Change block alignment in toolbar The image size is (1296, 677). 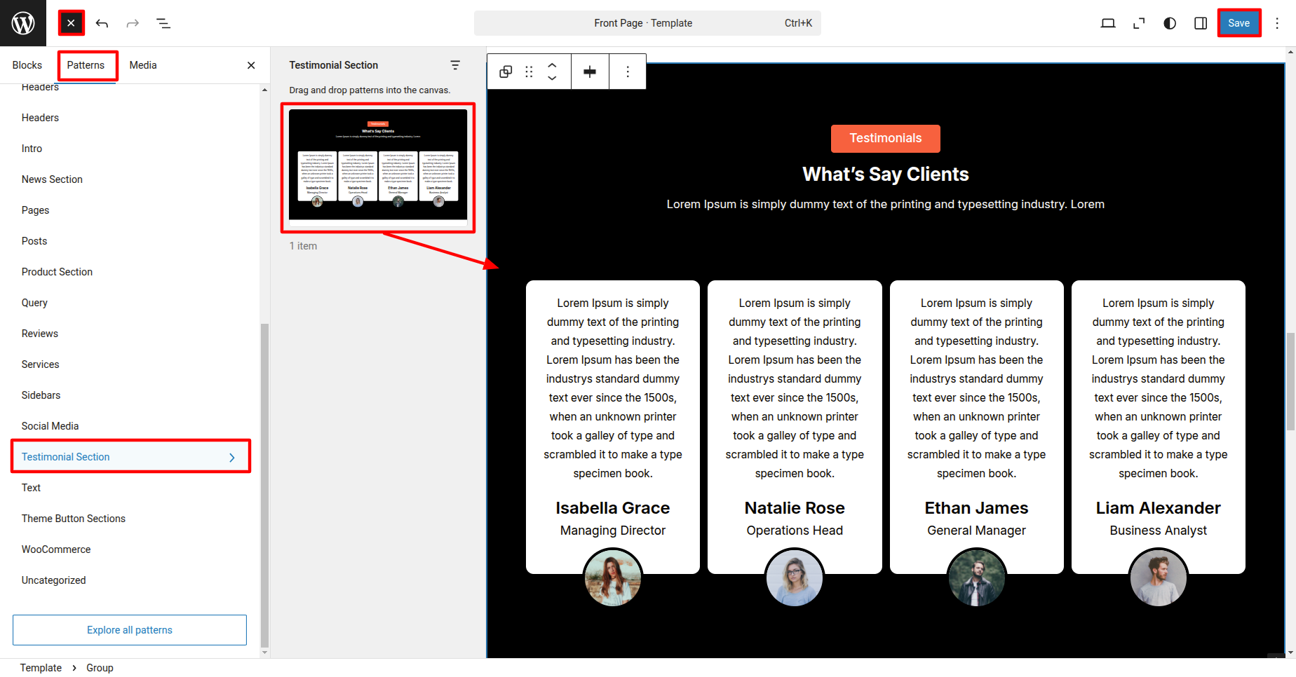[x=590, y=71]
